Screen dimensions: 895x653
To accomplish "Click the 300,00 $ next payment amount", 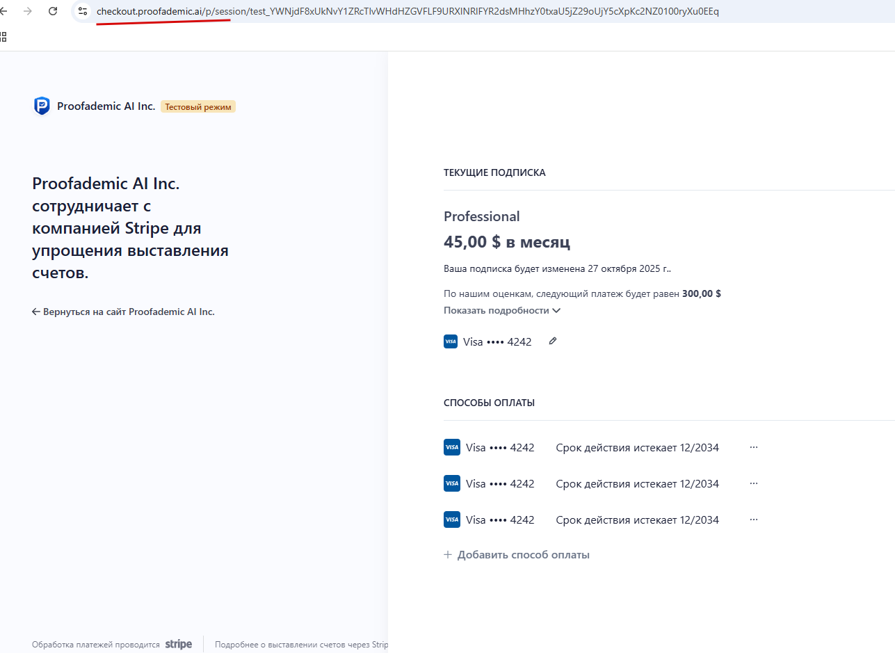I will coord(702,293).
